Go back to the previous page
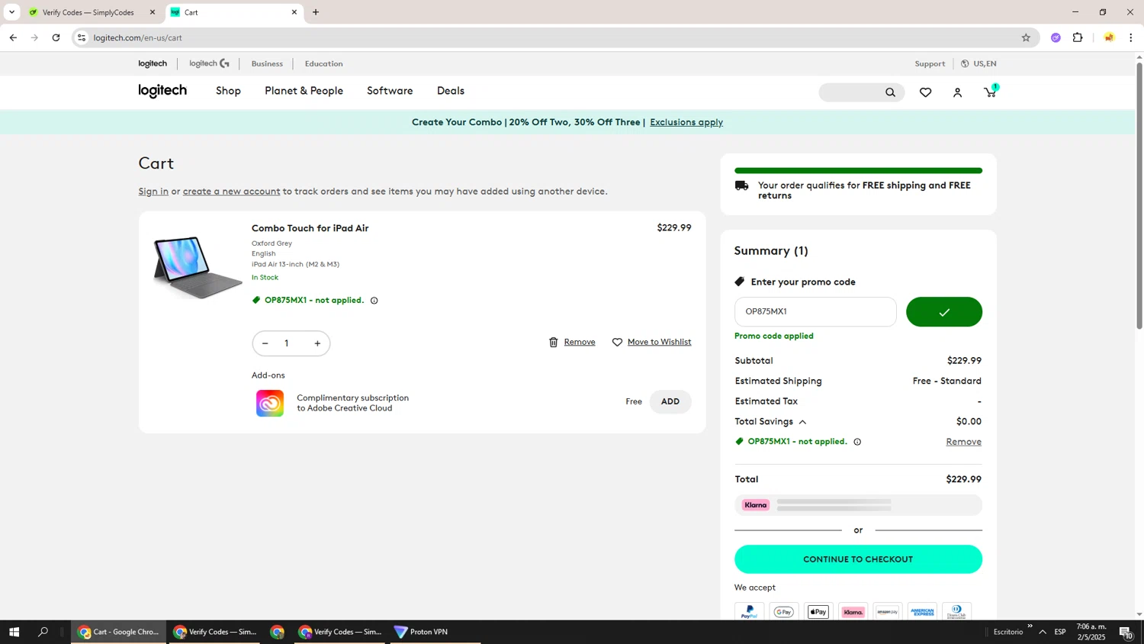This screenshot has height=644, width=1144. 13,37
